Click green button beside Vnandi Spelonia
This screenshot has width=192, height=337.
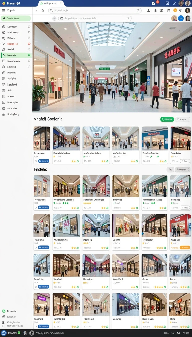(167, 119)
